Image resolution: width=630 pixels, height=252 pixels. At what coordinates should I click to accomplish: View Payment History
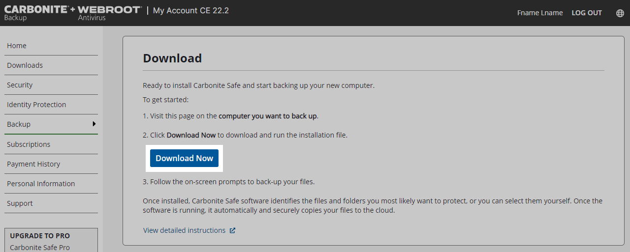[x=33, y=164]
